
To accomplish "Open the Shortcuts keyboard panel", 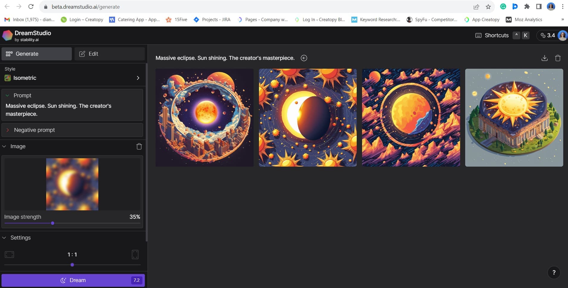I will click(x=492, y=35).
